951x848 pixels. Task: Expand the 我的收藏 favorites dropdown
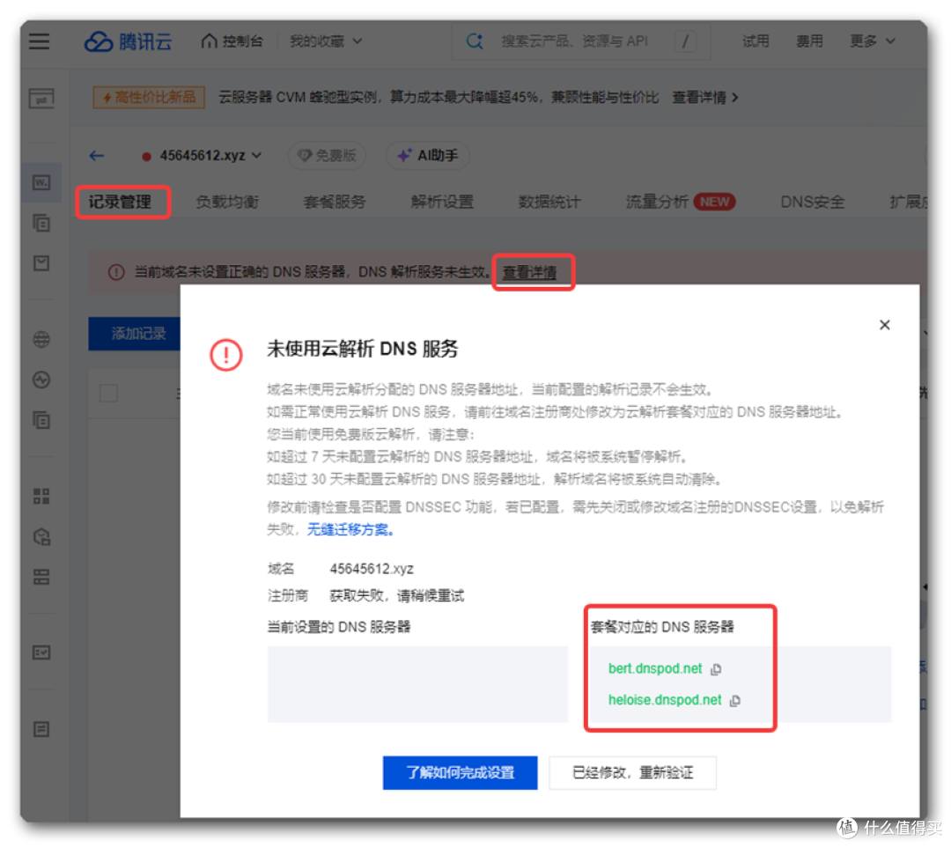(326, 41)
